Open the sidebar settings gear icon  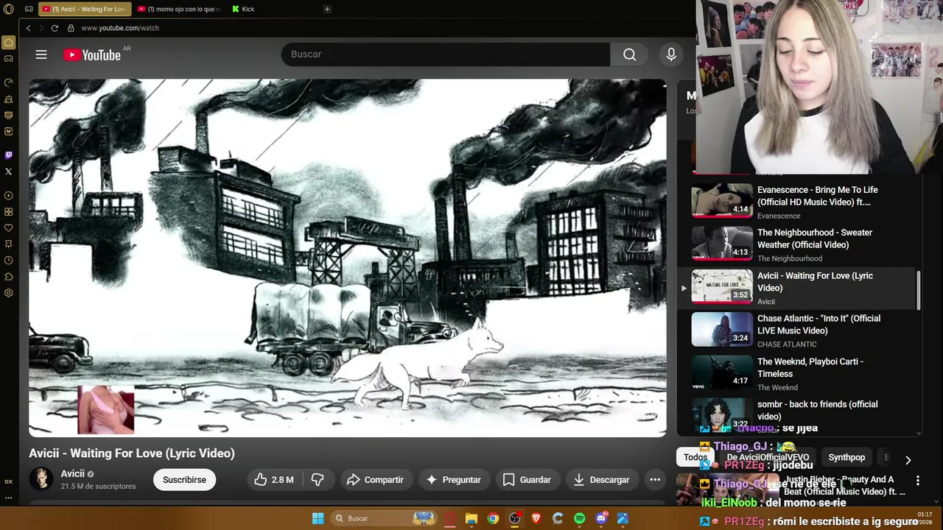9,293
